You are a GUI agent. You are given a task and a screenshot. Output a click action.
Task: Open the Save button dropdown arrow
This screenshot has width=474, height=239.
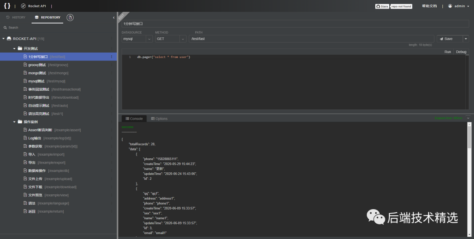point(466,39)
